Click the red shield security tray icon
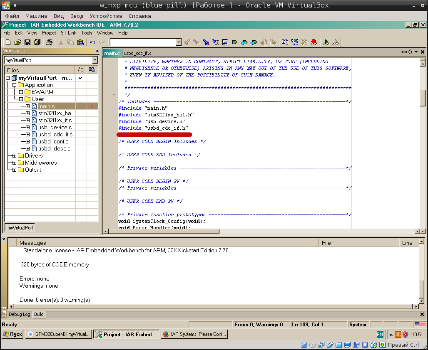Image resolution: width=428 pixels, height=350 pixels. [x=406, y=335]
